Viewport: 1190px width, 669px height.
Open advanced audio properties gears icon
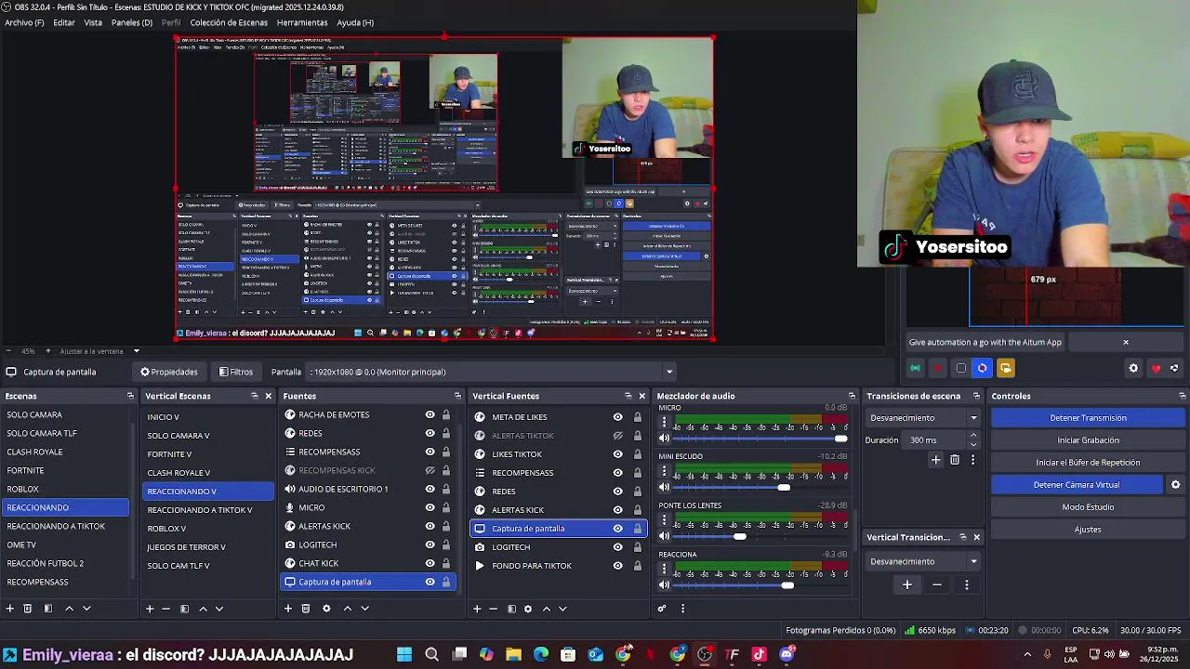coord(662,609)
